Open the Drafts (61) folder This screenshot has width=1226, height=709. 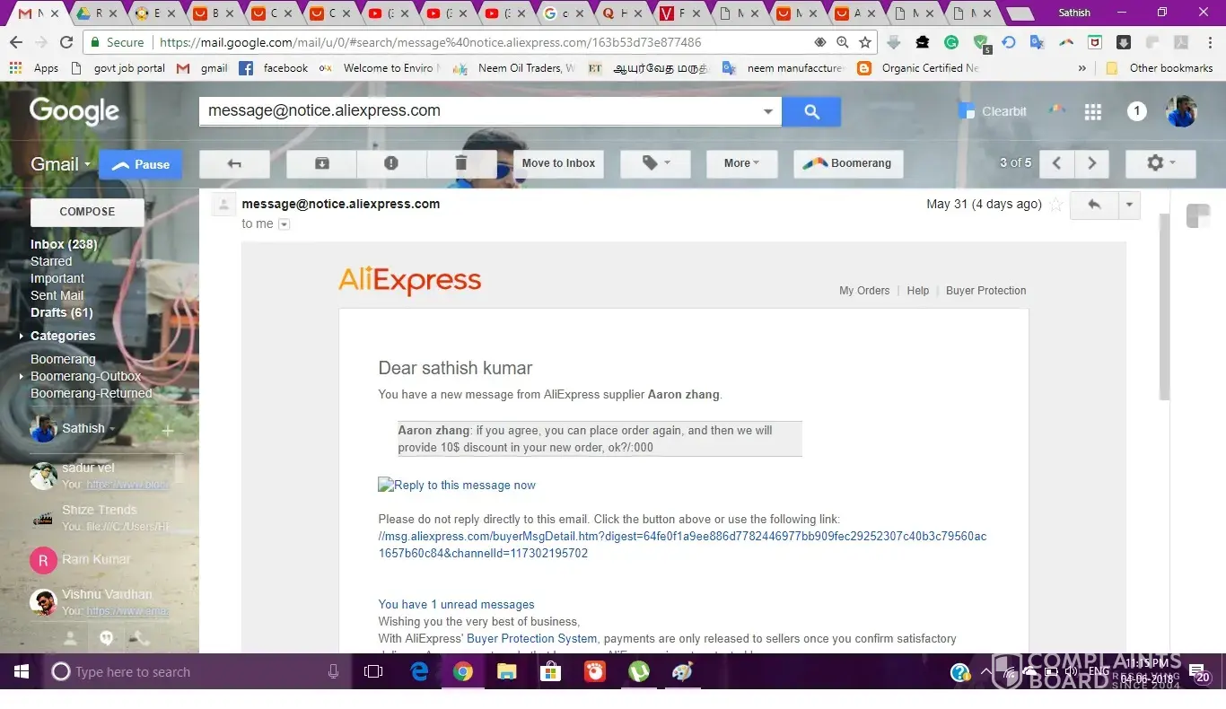tap(61, 312)
